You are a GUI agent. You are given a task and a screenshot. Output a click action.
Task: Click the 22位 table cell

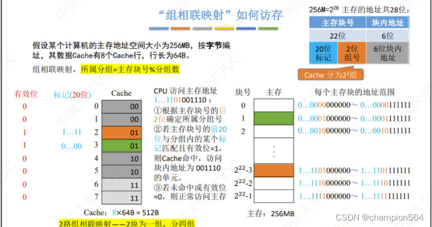(x=338, y=36)
